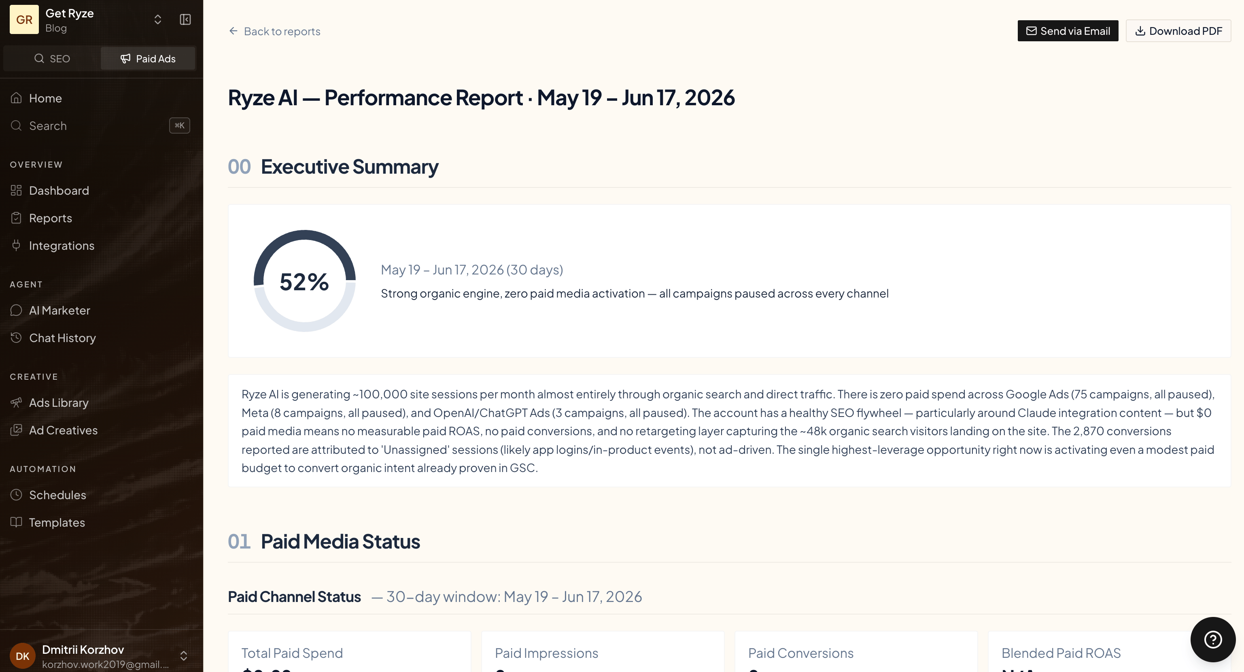Click the 52% score gauge
This screenshot has height=672, width=1244.
tap(305, 281)
